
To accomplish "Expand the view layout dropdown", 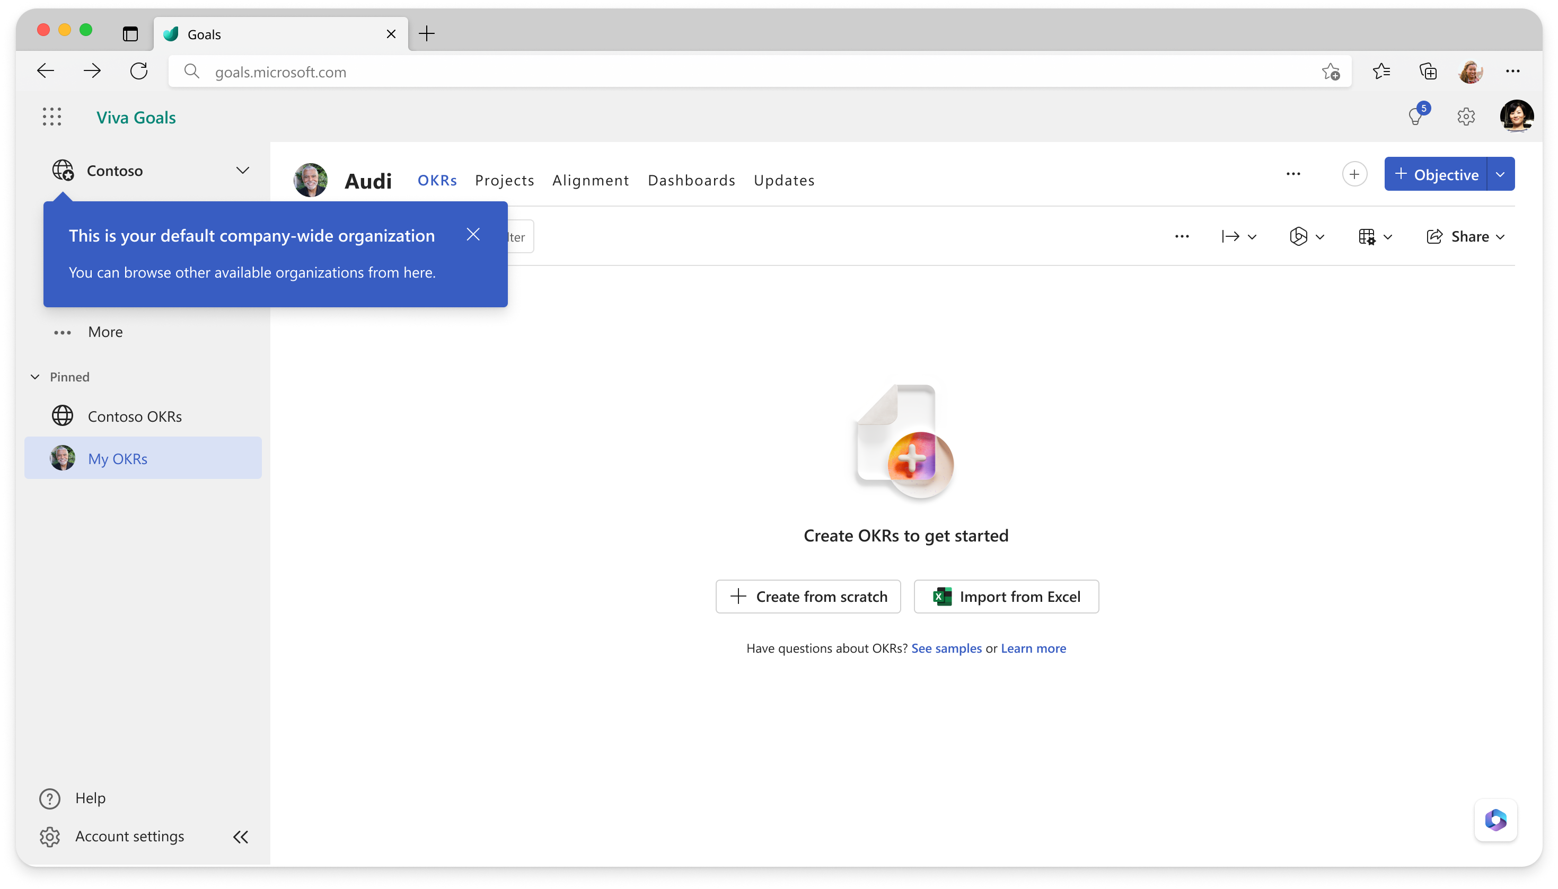I will pos(1376,236).
